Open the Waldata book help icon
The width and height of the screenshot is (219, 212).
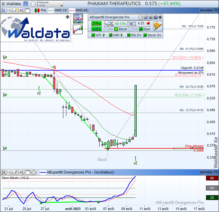point(26,4)
